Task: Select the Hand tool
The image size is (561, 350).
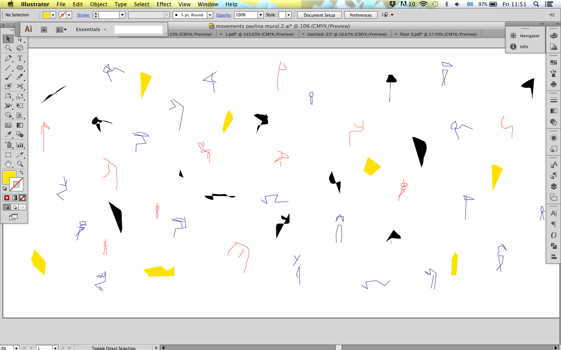Action: pyautogui.click(x=8, y=164)
